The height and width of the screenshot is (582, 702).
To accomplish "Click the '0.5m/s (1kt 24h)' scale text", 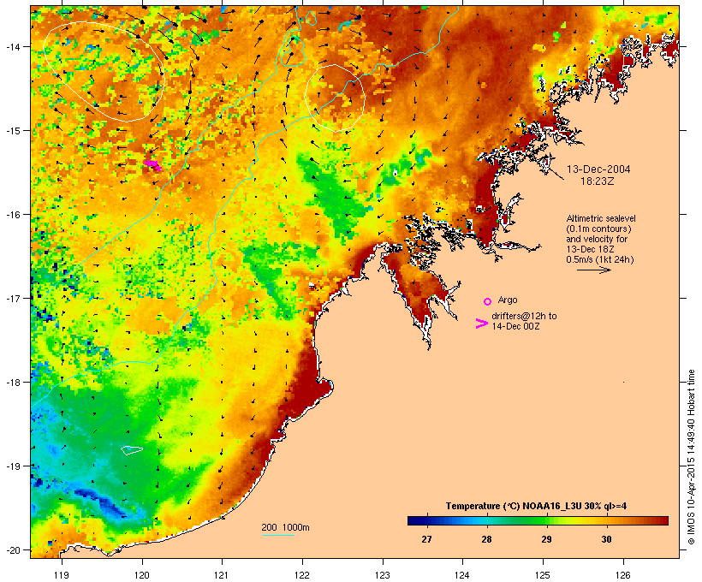I will pyautogui.click(x=600, y=259).
